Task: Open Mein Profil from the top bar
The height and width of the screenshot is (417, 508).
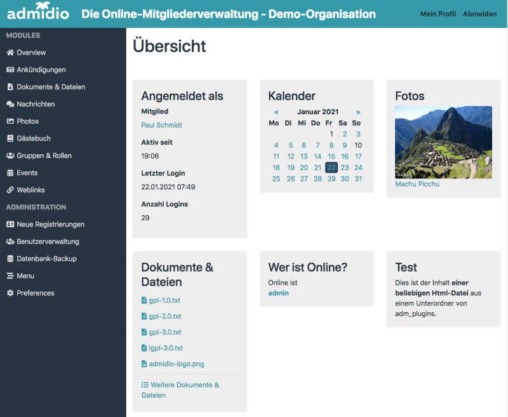Action: click(x=438, y=13)
